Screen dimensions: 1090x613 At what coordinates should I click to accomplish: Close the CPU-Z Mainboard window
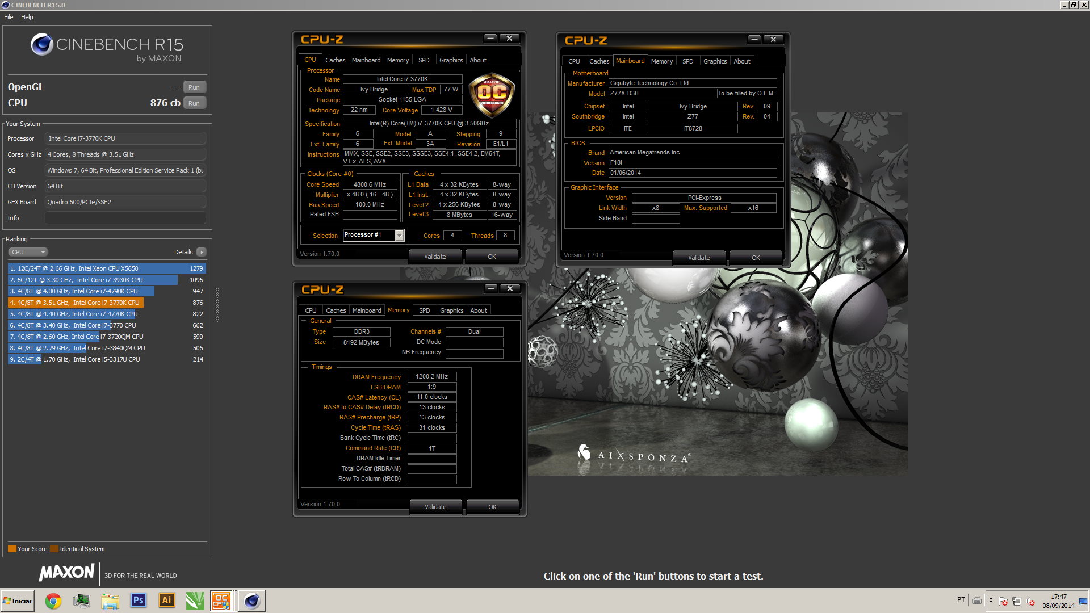tap(773, 39)
